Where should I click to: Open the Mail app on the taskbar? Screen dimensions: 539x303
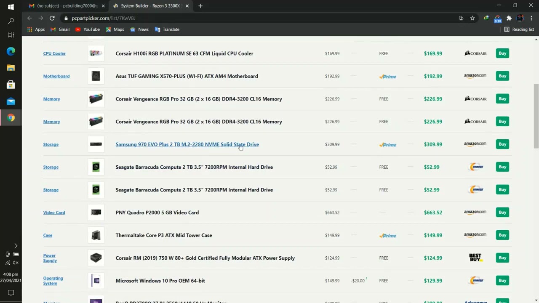pyautogui.click(x=11, y=101)
